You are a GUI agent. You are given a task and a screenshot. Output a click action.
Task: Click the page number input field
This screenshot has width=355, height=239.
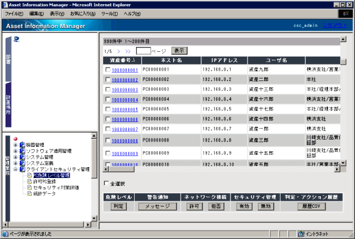pyautogui.click(x=143, y=51)
